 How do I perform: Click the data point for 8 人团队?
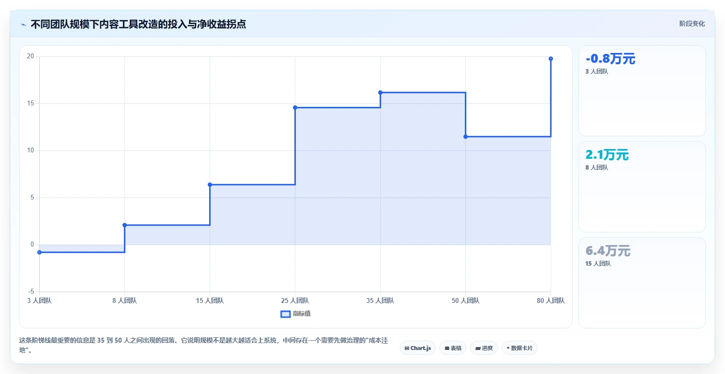[x=124, y=225]
